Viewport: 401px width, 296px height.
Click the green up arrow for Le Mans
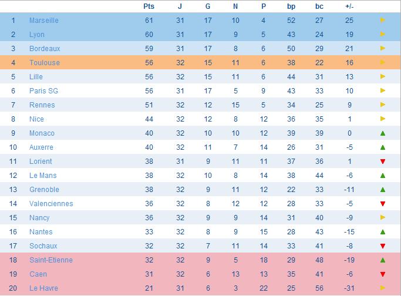[383, 176]
